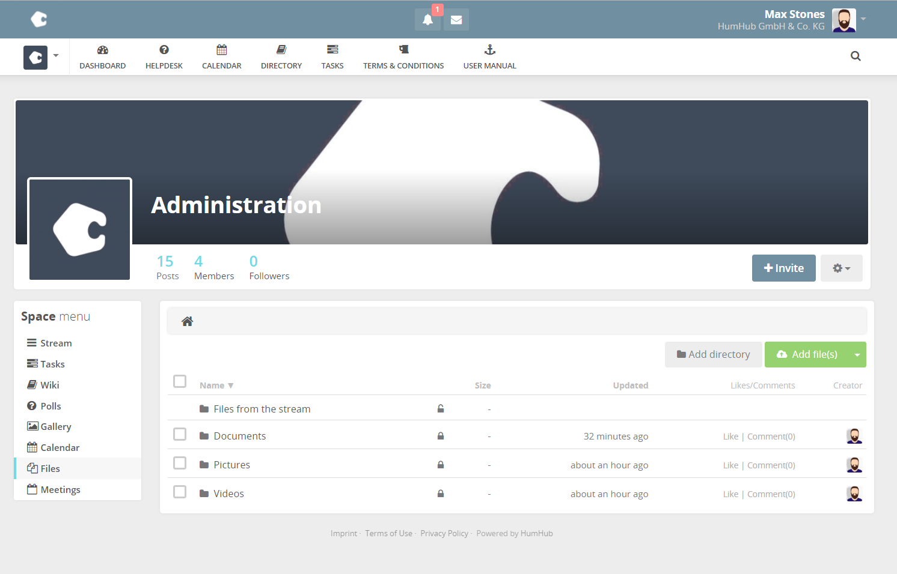
Task: Open the User Manual anchor icon
Action: click(x=489, y=50)
